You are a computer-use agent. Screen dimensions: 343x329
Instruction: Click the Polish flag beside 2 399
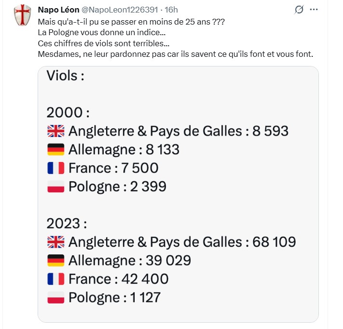56,187
